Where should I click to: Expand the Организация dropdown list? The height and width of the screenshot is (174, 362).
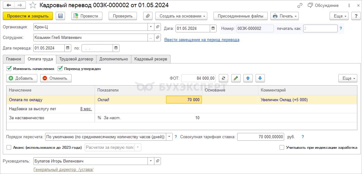point(151,27)
